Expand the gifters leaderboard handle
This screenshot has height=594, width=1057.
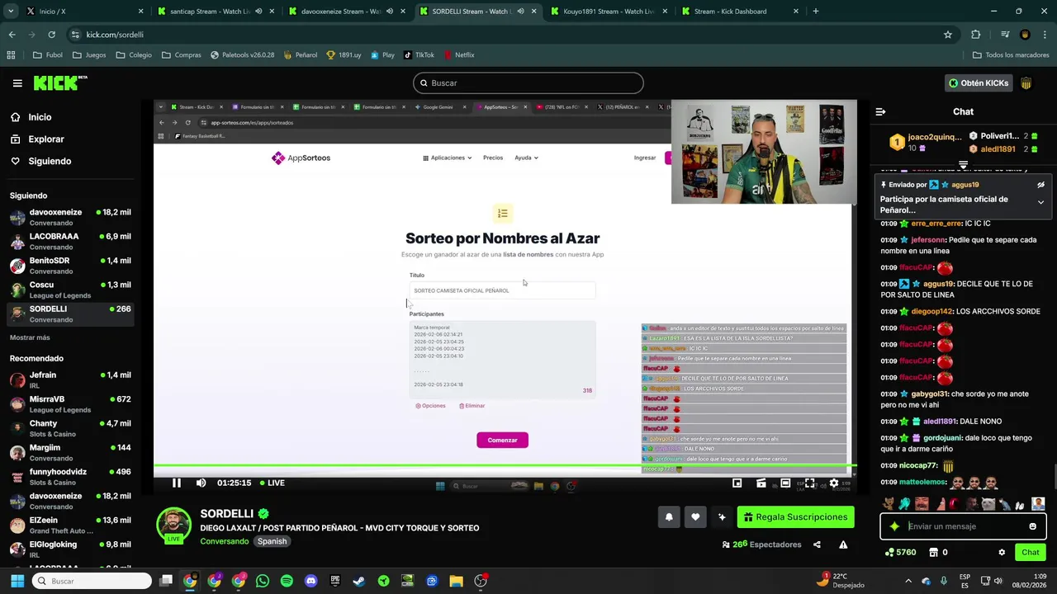(x=963, y=165)
